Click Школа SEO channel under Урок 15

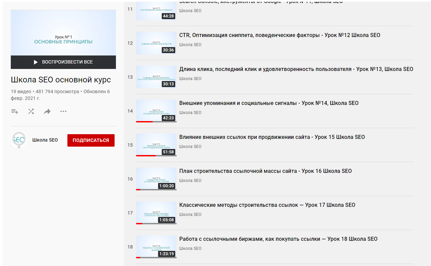(190, 147)
